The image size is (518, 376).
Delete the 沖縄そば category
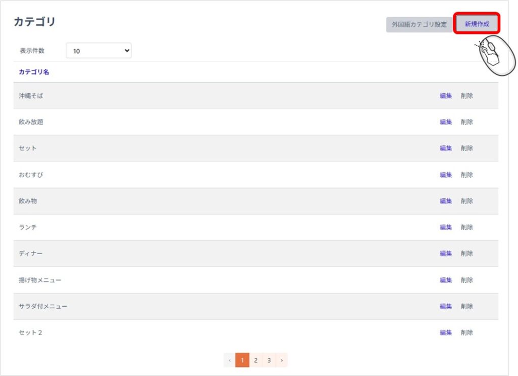pos(467,96)
